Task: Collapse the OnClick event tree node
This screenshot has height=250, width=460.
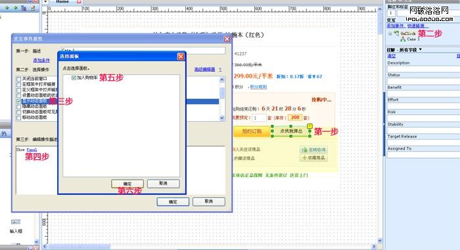Action: coord(390,34)
